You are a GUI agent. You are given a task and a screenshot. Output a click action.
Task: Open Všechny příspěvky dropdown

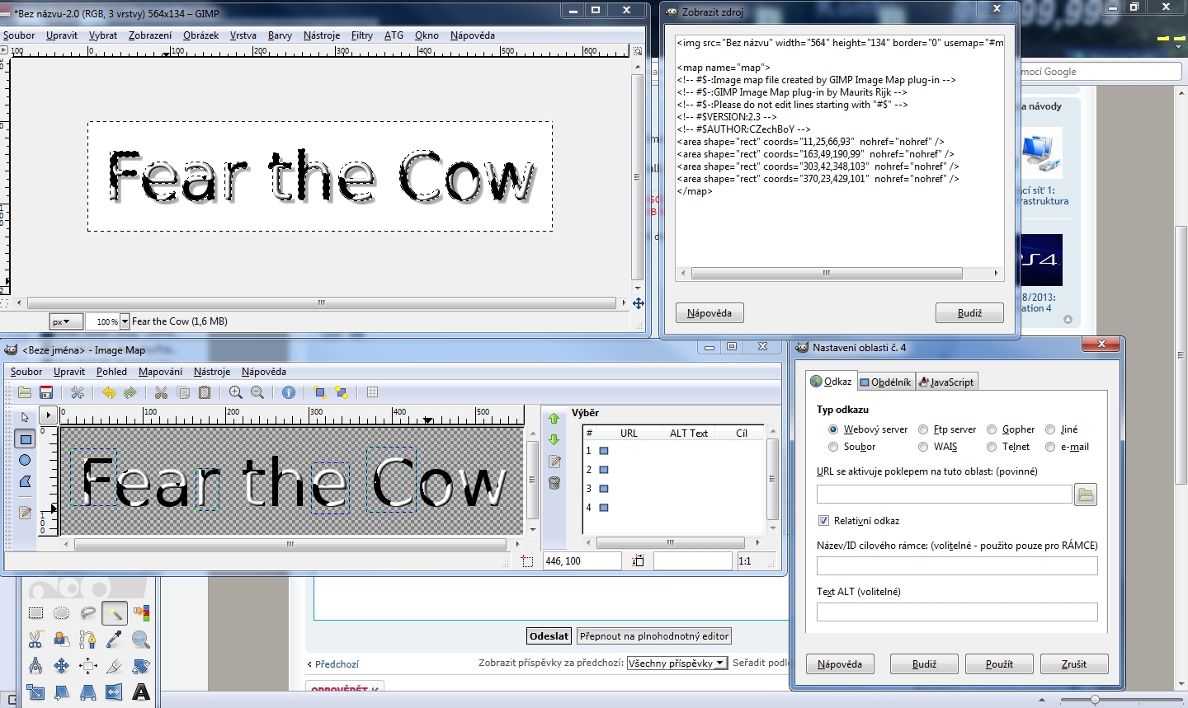tap(676, 663)
